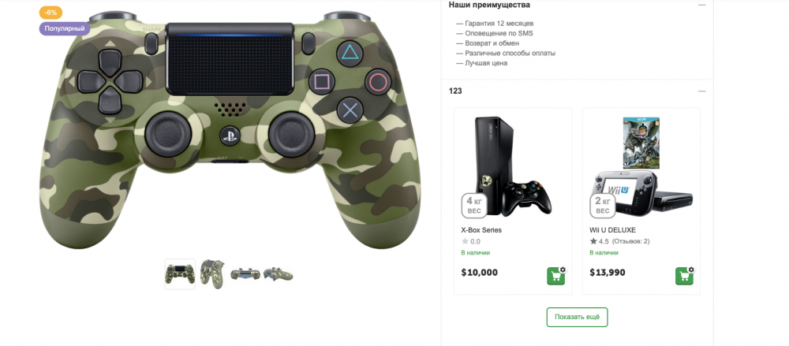Add X-Box Series to cart

pyautogui.click(x=555, y=276)
